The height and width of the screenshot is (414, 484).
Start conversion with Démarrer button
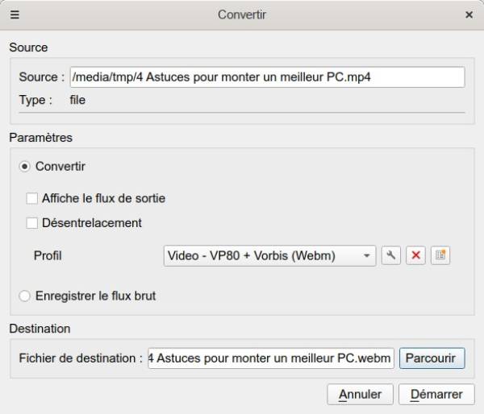click(x=436, y=395)
